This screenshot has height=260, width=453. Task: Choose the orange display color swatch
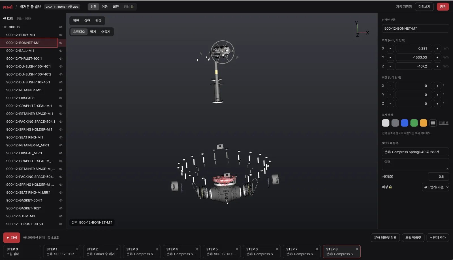click(424, 123)
